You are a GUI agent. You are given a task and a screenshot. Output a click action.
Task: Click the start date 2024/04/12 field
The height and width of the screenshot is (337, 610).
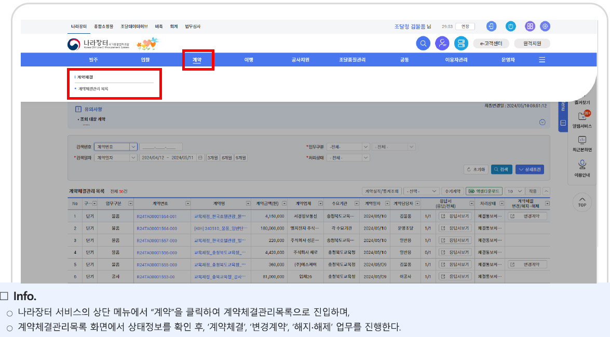pyautogui.click(x=153, y=158)
